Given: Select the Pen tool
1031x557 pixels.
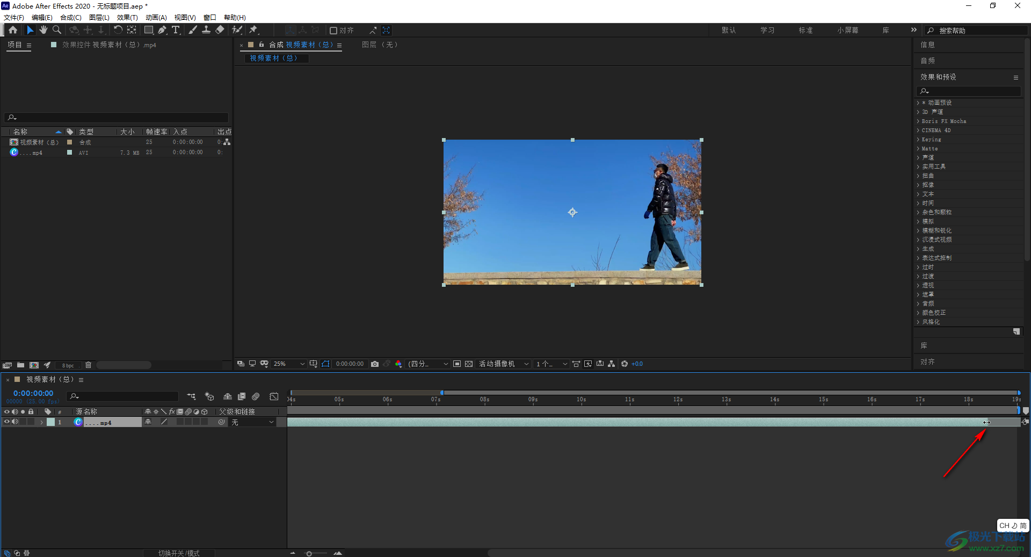Looking at the screenshot, I should point(162,30).
